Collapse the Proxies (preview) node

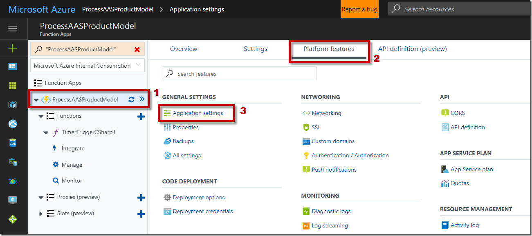click(41, 198)
